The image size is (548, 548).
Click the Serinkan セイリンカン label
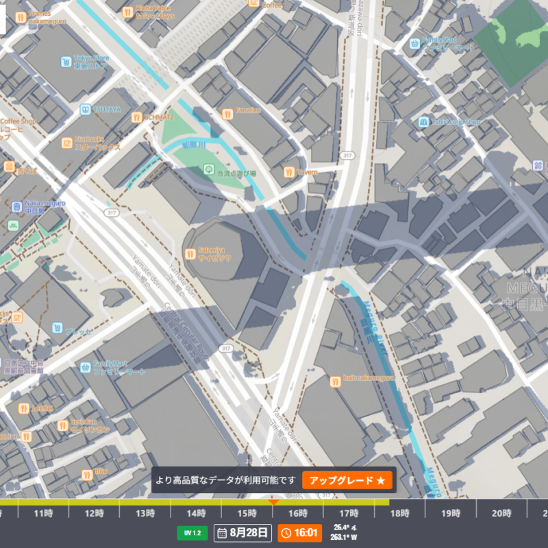(90, 425)
